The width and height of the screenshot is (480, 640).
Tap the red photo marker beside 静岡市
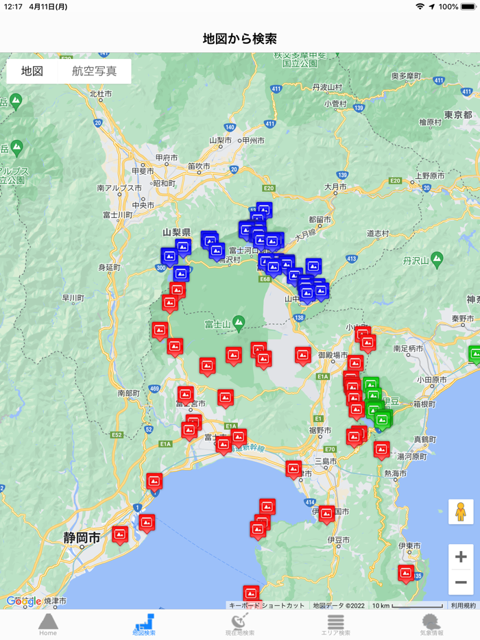click(x=120, y=534)
